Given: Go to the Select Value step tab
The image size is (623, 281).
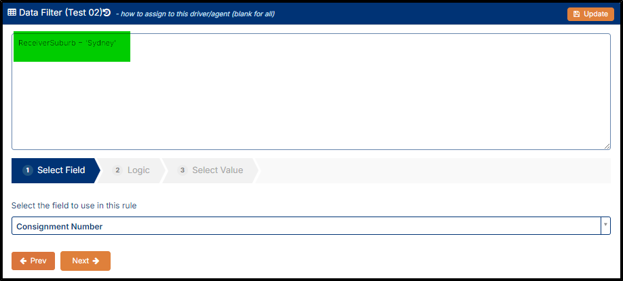Looking at the screenshot, I should pyautogui.click(x=211, y=170).
